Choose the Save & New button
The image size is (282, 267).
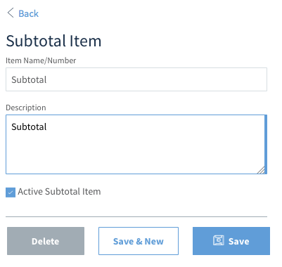point(139,241)
